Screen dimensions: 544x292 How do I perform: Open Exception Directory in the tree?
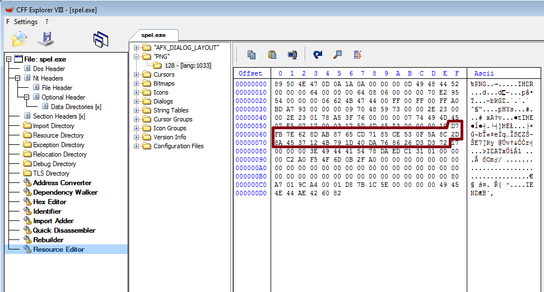[59, 144]
